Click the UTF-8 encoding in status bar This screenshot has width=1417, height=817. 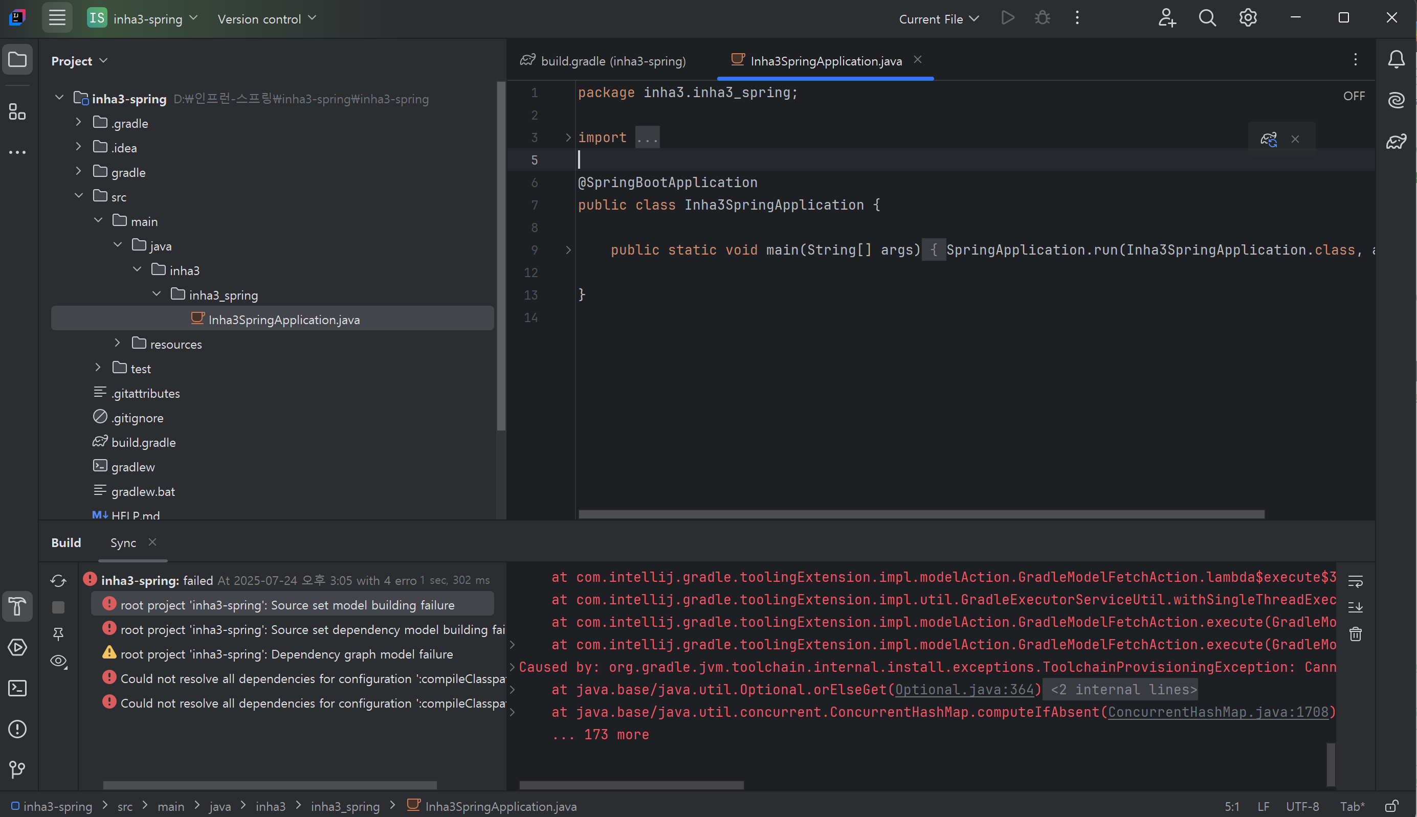click(1302, 806)
